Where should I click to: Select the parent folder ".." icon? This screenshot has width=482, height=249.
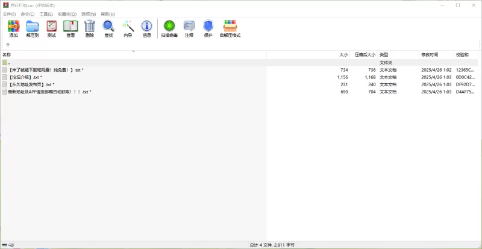click(x=5, y=63)
